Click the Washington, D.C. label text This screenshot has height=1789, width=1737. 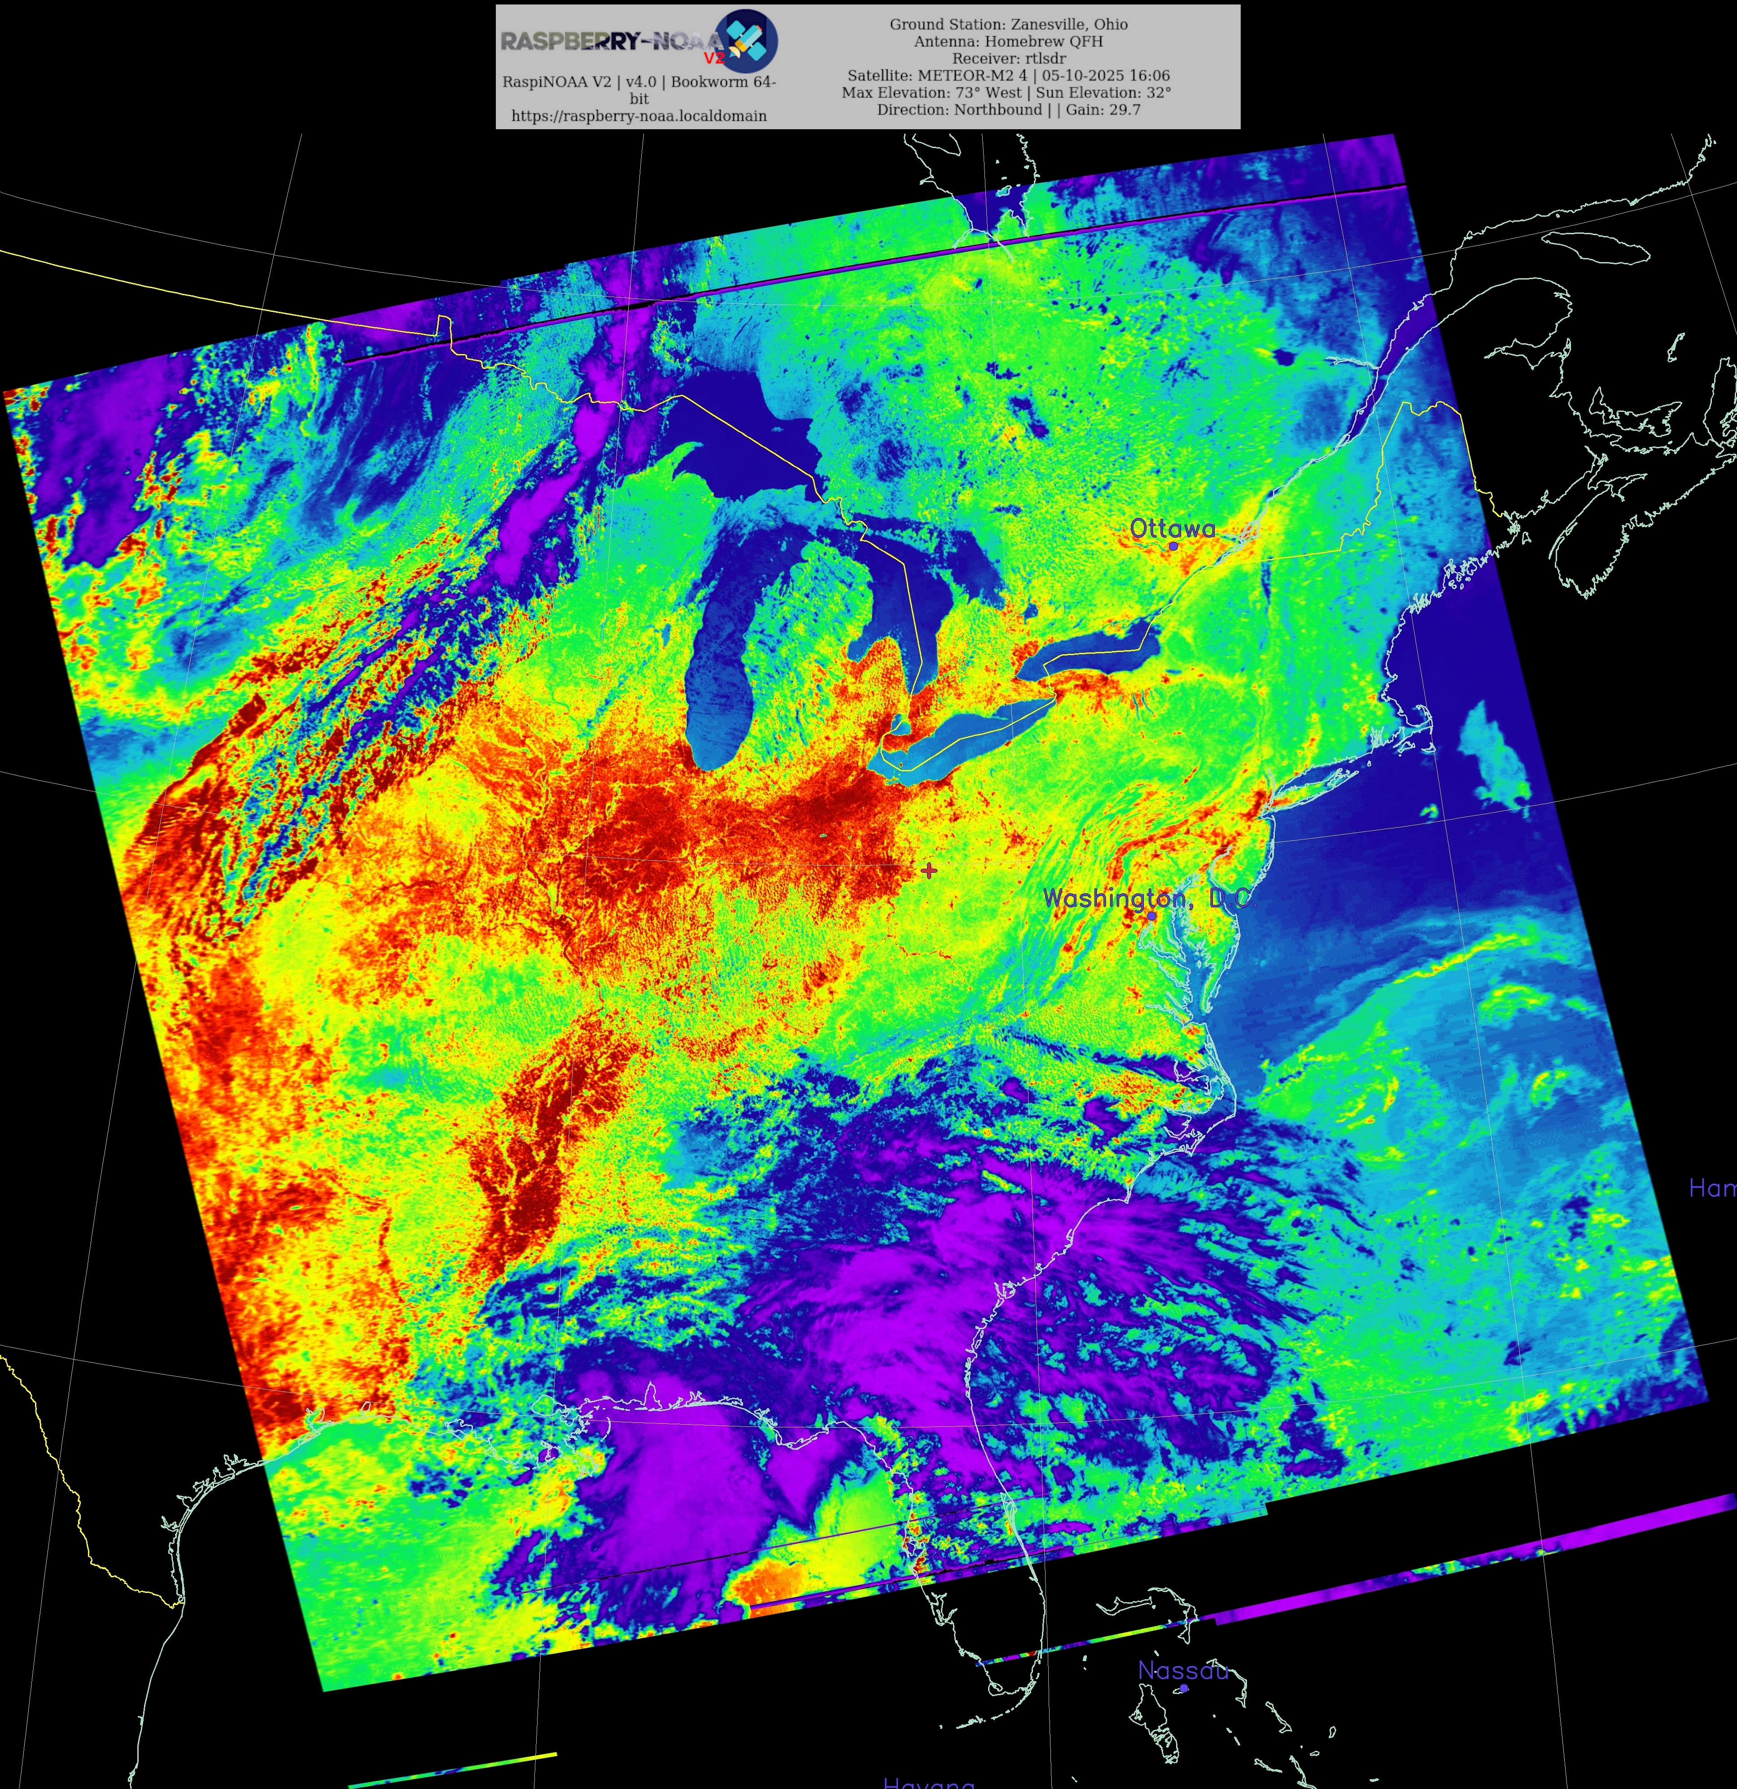[x=1149, y=898]
